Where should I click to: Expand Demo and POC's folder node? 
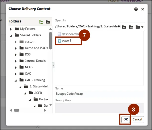click(x=16, y=48)
